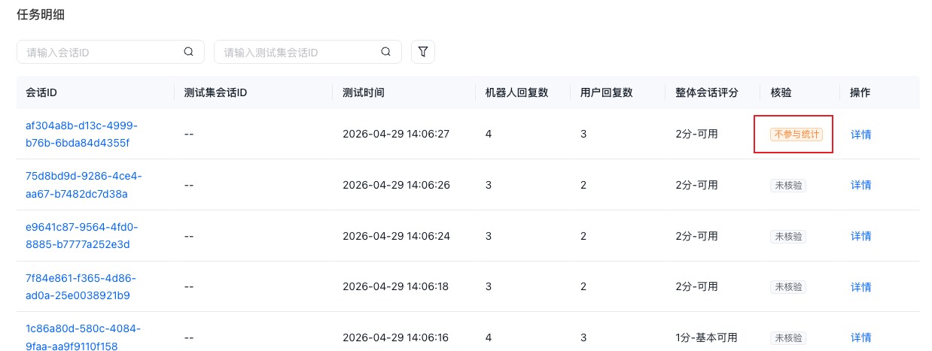Click the 核验 column header
Image resolution: width=932 pixels, height=351 pixels.
coord(781,92)
